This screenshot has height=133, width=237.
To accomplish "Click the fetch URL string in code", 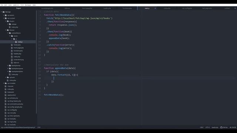I will (82, 18).
